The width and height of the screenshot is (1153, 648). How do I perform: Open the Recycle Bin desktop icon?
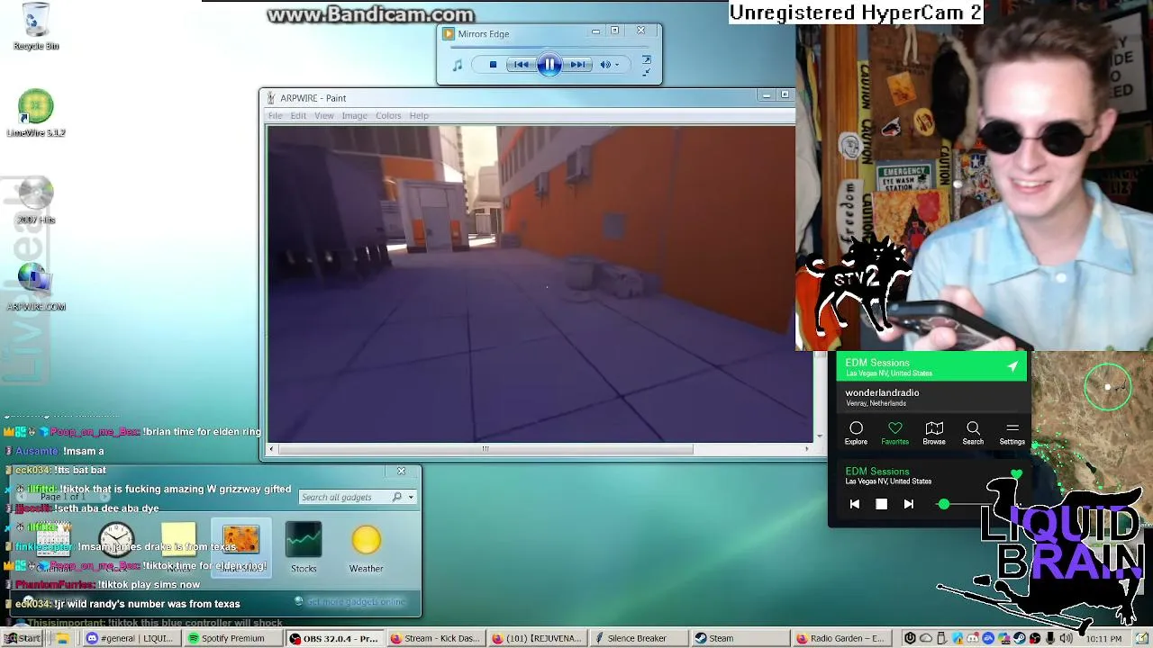point(36,27)
